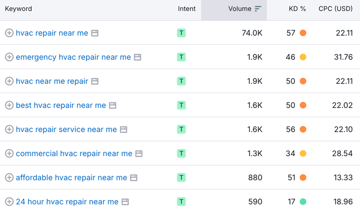Open the 'hvac near me repair' keyword link
Viewport: 360px width, 212px height.
tap(52, 81)
